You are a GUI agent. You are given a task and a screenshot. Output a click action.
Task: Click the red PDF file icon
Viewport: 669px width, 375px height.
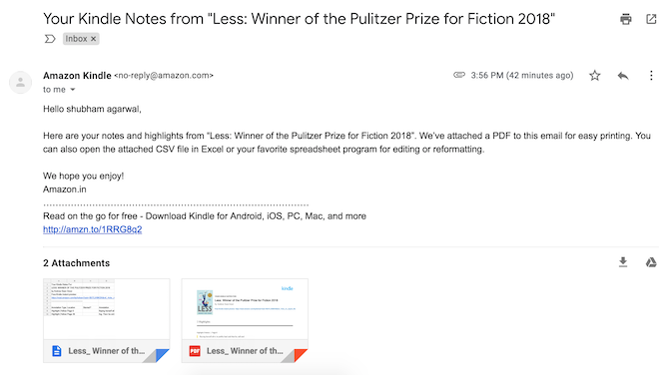tap(195, 351)
